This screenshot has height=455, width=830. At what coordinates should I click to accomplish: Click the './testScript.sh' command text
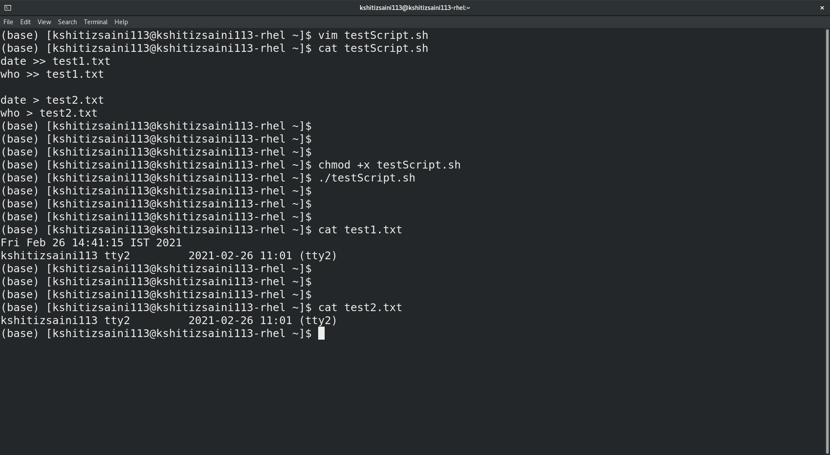coord(367,178)
